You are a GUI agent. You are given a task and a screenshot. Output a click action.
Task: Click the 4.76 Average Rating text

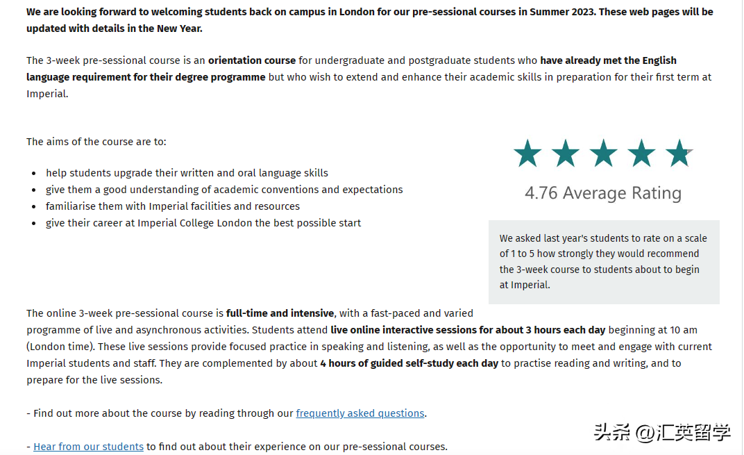coord(603,193)
